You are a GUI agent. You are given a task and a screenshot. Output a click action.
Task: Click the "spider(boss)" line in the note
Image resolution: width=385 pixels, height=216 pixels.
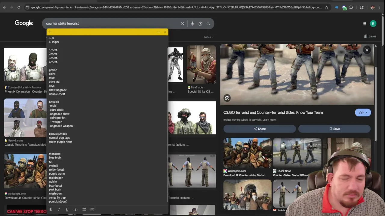tap(57, 169)
